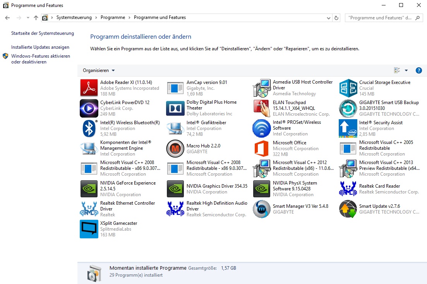Select the Realtek Ethernet Controller Driver icon

89,209
